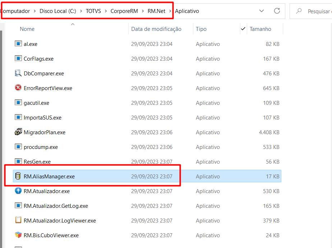Select the file named RM.Atualizador.GetLog.exe
The image size is (332, 248).
pyautogui.click(x=56, y=206)
